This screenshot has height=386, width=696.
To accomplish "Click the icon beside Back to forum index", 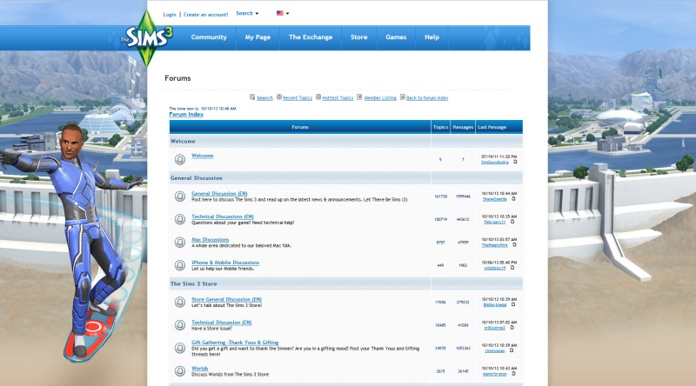I will 402,96.
